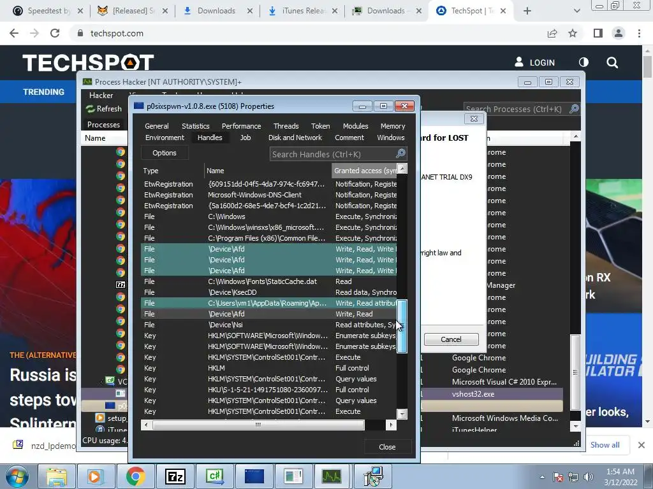Select the StaticCache.dat file handle
This screenshot has width=653, height=489.
(x=268, y=281)
